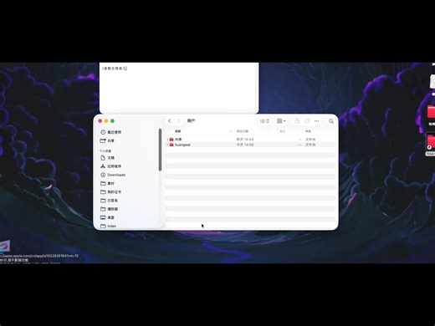Click the Share toolbar icon
This screenshot has width=435, height=326.
[x=297, y=121]
